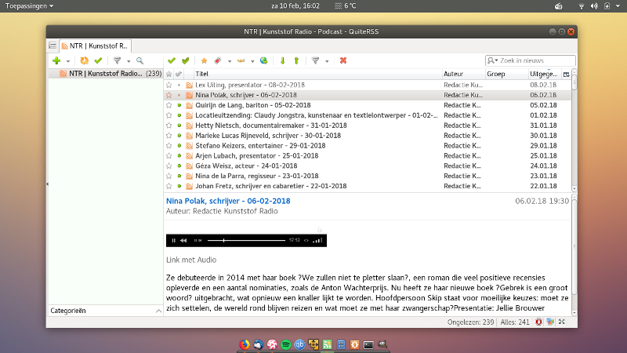Select the NTR | Kunststof R.. tab
Image resolution: width=627 pixels, height=353 pixels.
(x=95, y=46)
